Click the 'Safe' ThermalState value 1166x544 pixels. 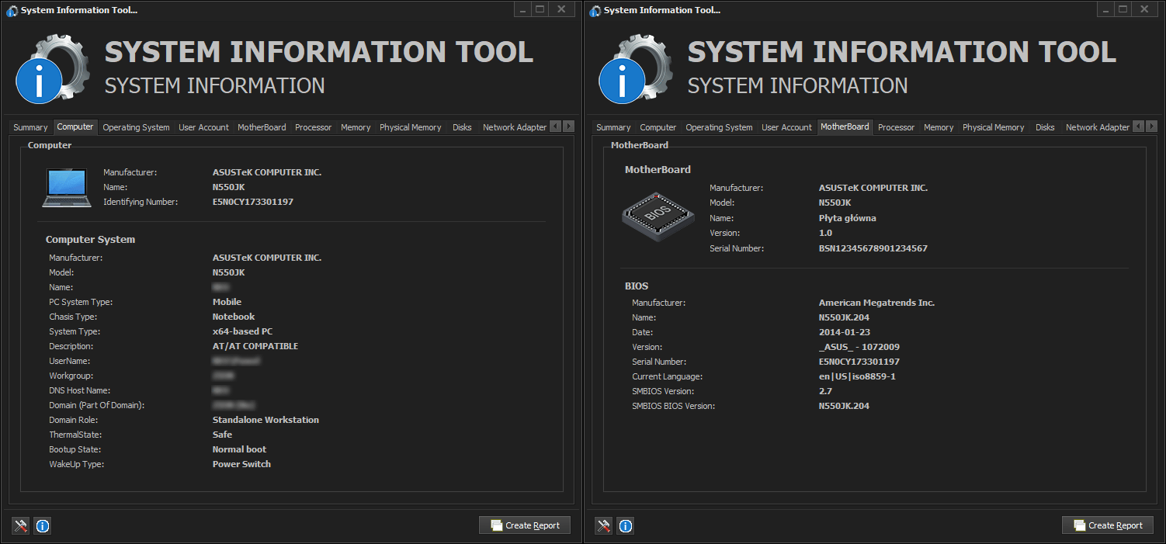(222, 435)
